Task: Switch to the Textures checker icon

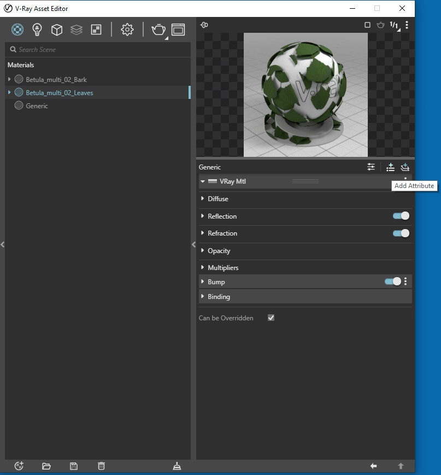Action: pos(96,30)
